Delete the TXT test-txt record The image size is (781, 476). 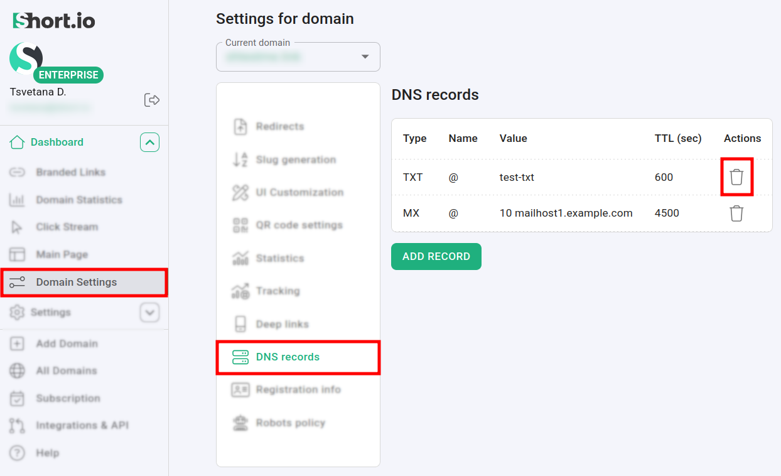736,177
